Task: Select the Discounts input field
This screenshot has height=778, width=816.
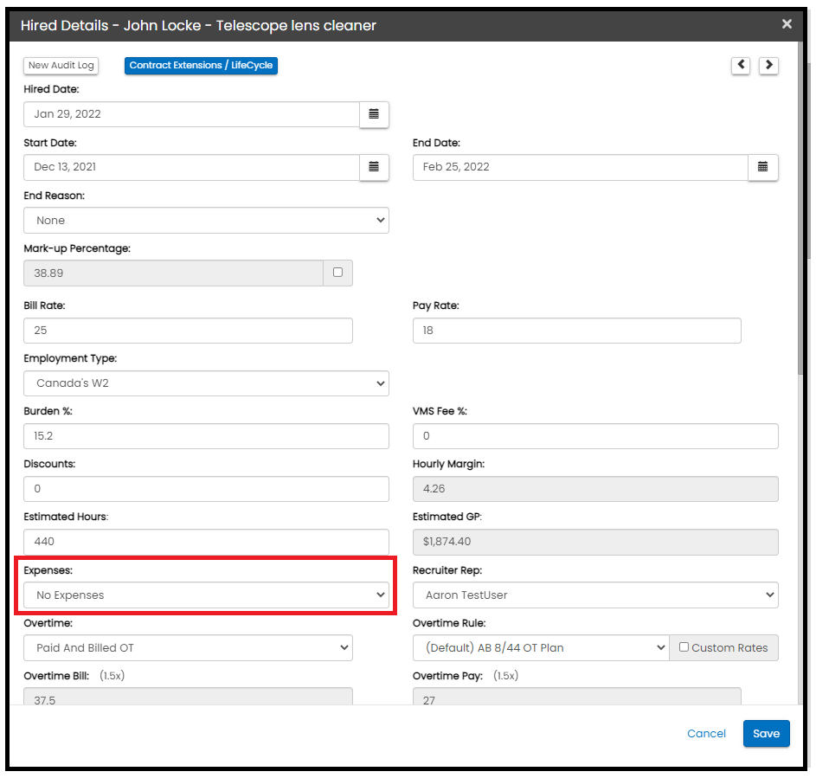Action: (206, 489)
